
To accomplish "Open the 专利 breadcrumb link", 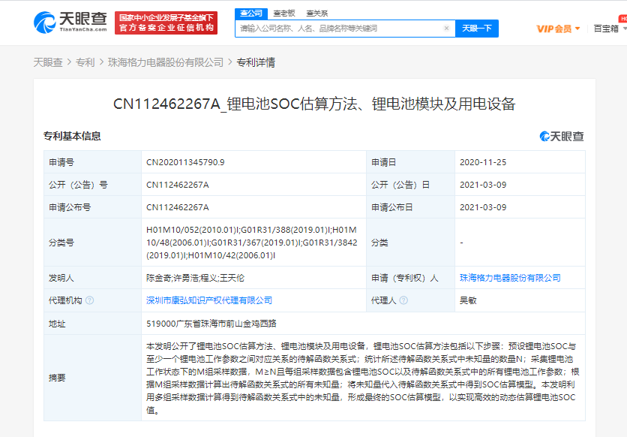I will coord(85,62).
